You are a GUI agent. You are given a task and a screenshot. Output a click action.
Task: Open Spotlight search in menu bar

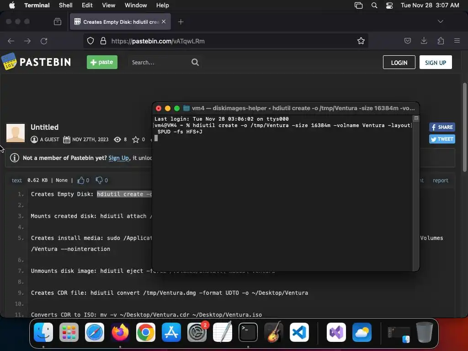374,5
